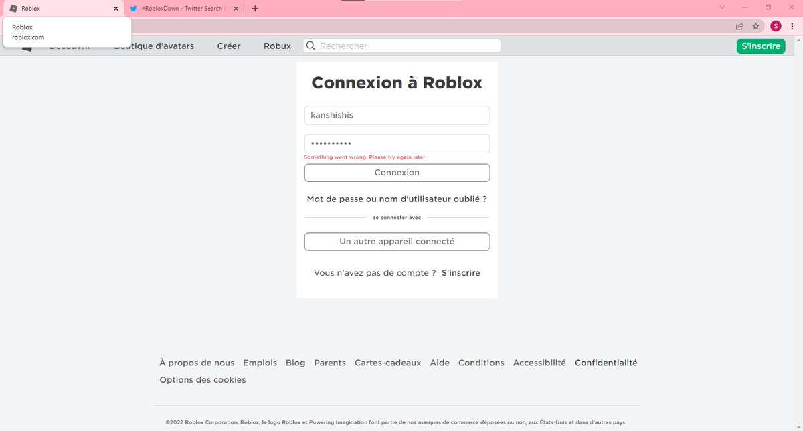Screen dimensions: 803x431
Task: Open 'Mot de passe ou nom d'utilisateur oublié ?' link
Action: (x=397, y=199)
